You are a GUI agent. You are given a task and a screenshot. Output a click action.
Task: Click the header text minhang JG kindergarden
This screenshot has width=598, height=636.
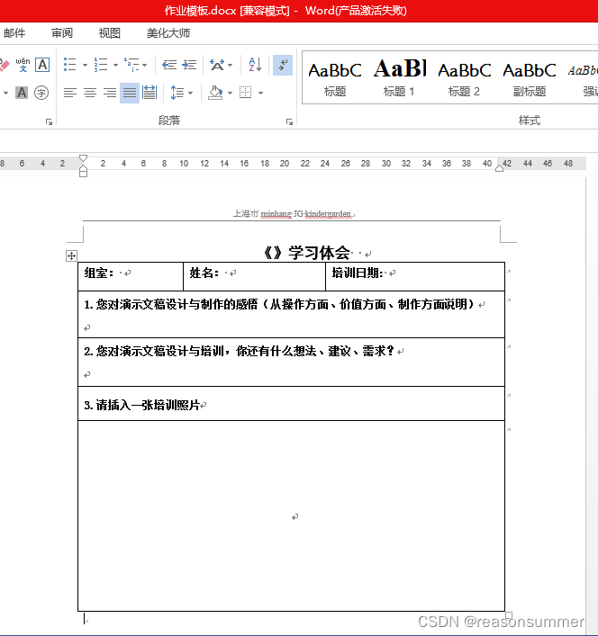tap(306, 214)
